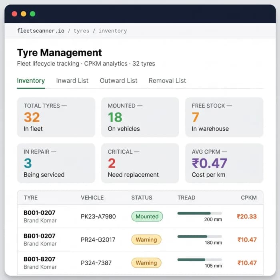Screen dimensions: 280x280
Task: Click the yellow minimize window button
Action: pyautogui.click(x=24, y=14)
